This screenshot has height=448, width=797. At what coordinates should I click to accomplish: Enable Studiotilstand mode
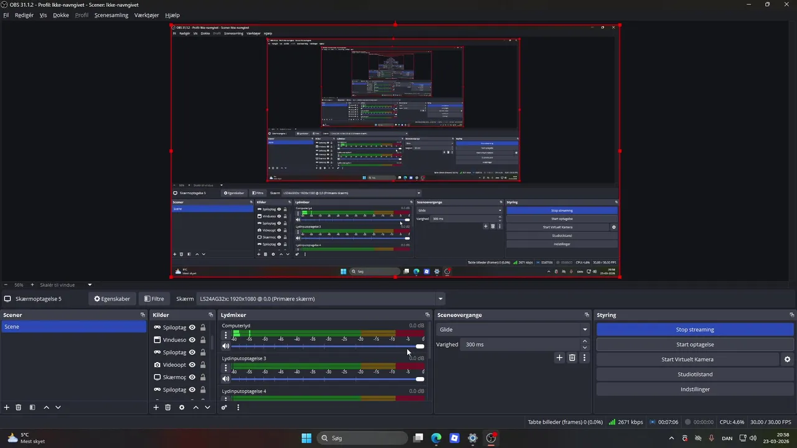click(695, 375)
